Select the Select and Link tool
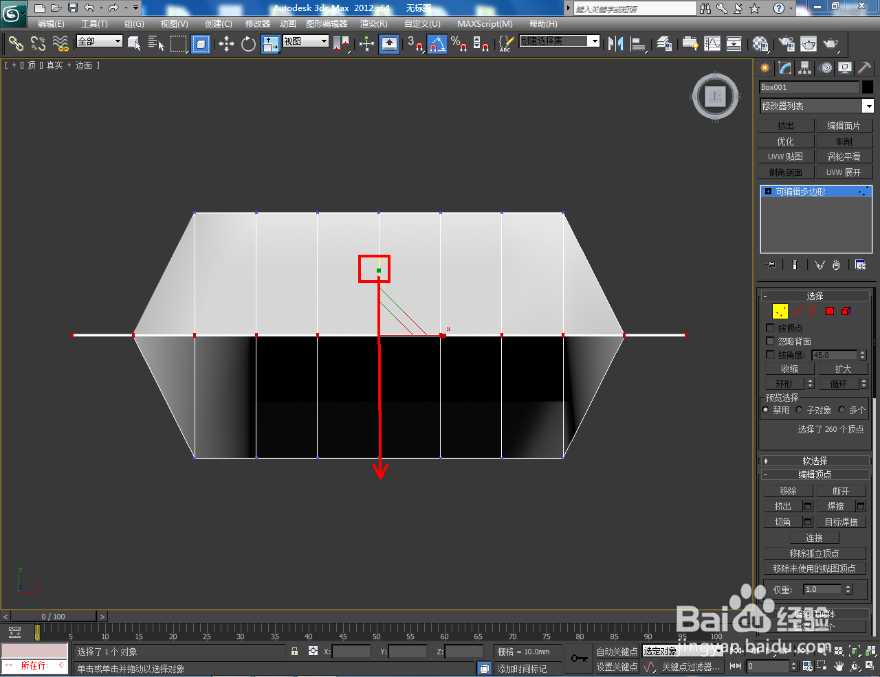880x677 pixels. coord(16,44)
